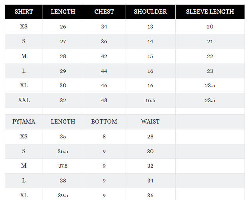Click the SLEEVE LENGTH column header
250x200 pixels.
coord(210,12)
